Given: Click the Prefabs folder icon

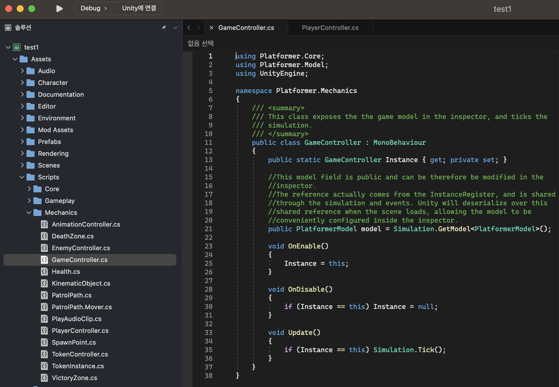Looking at the screenshot, I should point(31,142).
